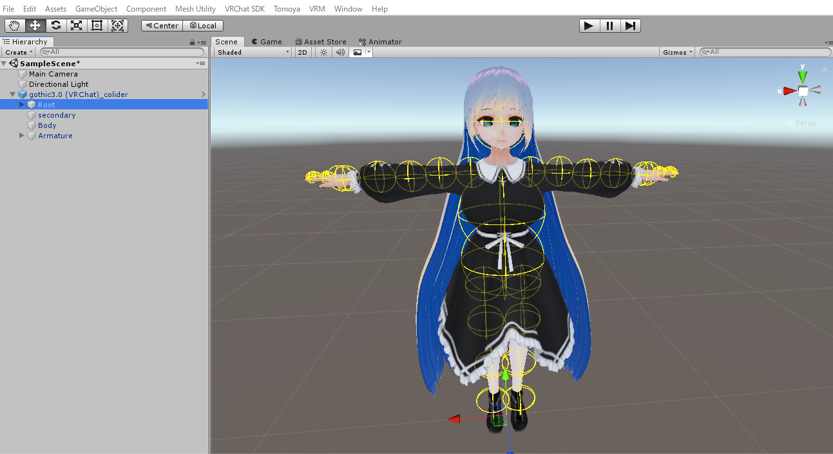833x454 pixels.
Task: Open the Mesh Utility menu
Action: tap(195, 9)
